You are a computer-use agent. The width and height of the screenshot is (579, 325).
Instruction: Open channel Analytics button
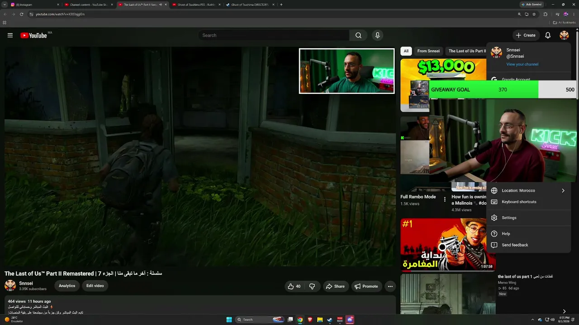point(67,286)
